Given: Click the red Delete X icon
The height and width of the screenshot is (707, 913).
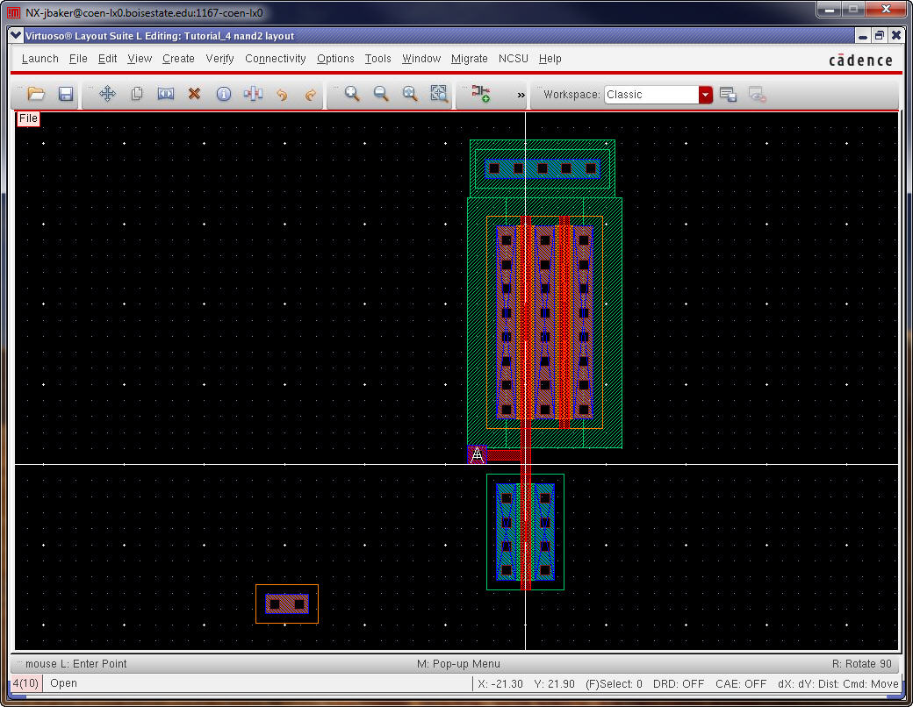Looking at the screenshot, I should pyautogui.click(x=195, y=94).
